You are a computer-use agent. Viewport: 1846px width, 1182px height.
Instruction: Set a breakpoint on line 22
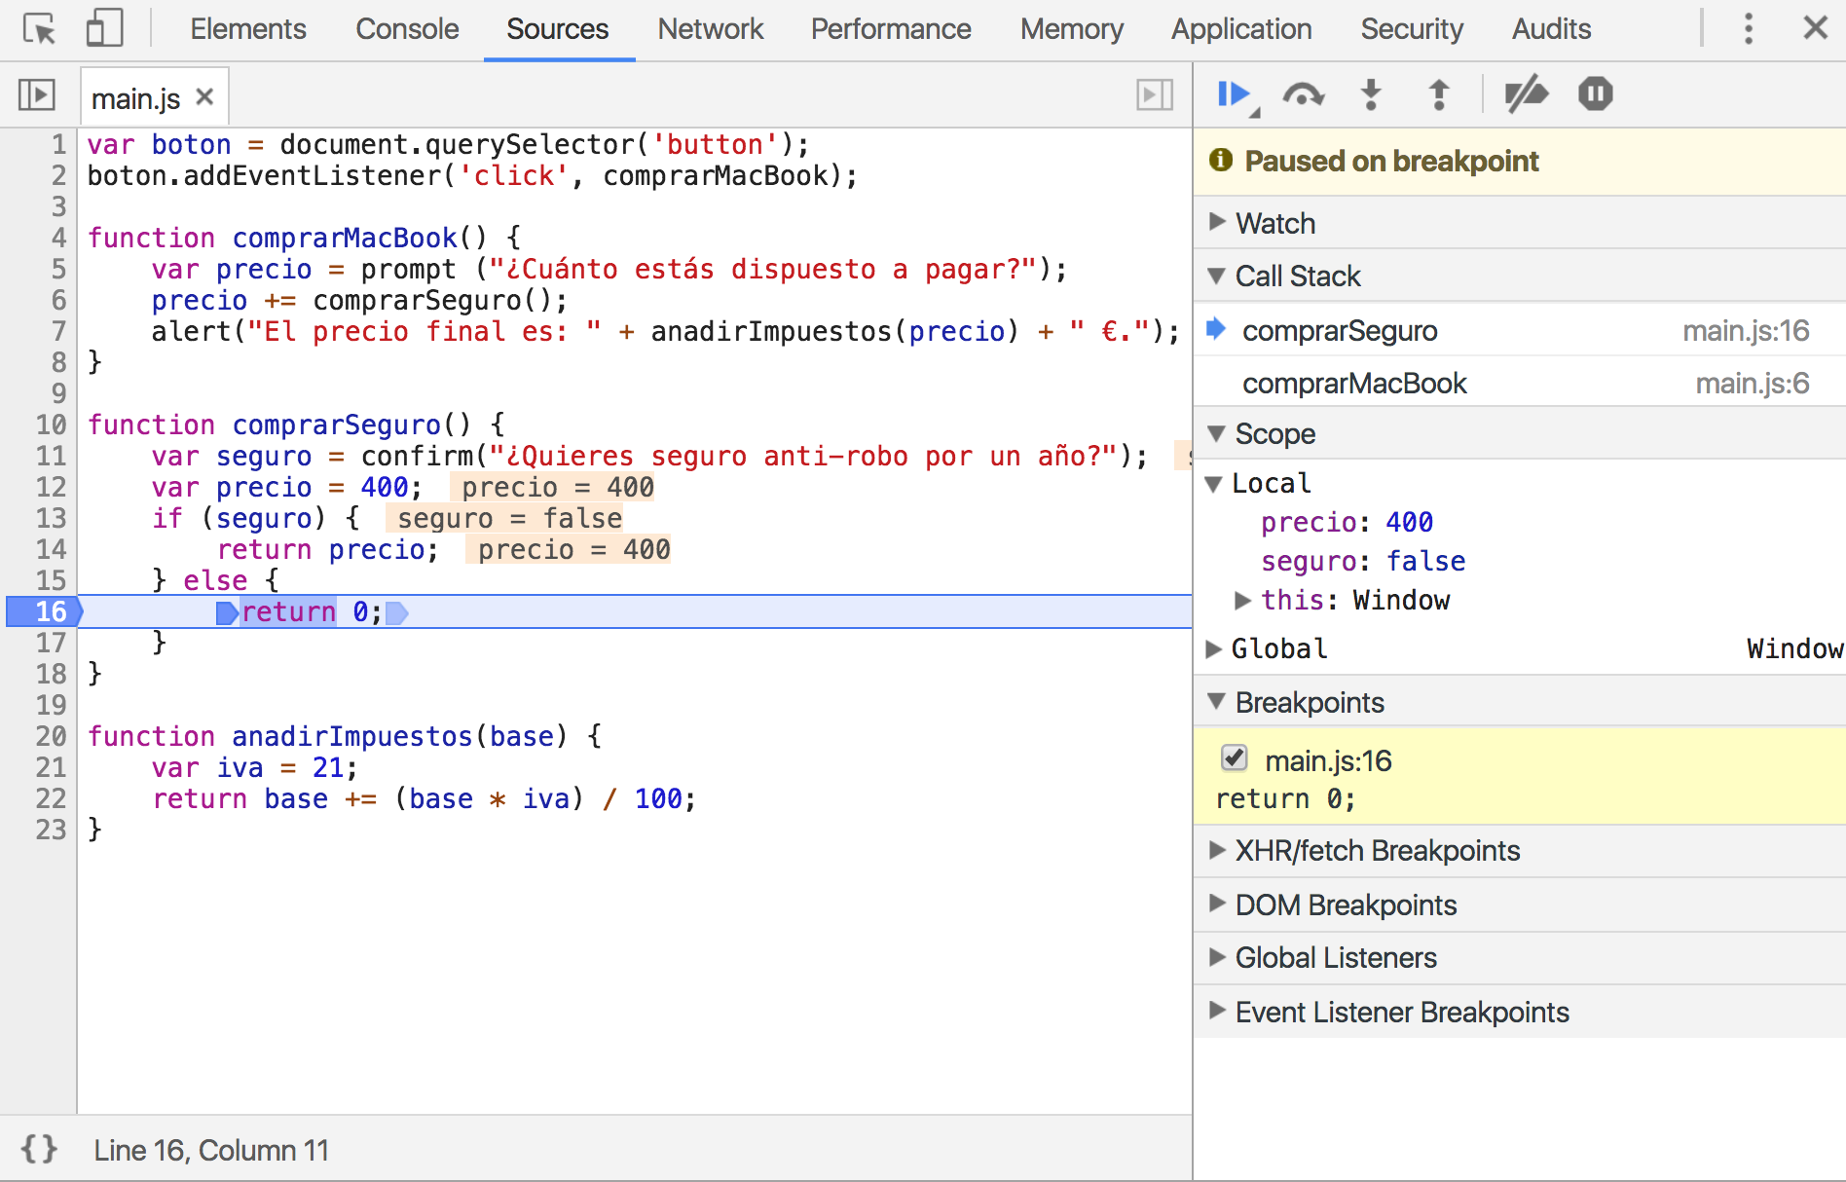(x=51, y=798)
